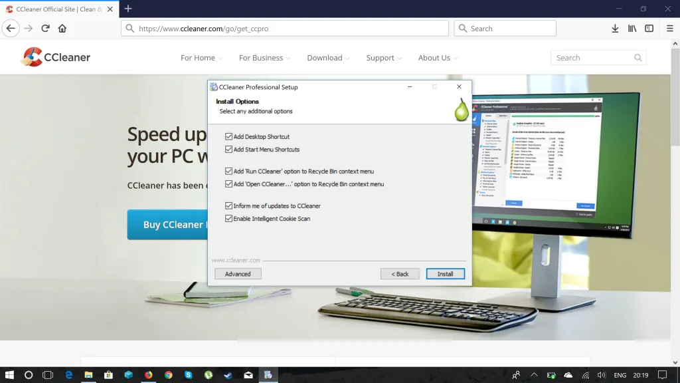Expand the For Home menu
This screenshot has width=680, height=383.
click(202, 58)
